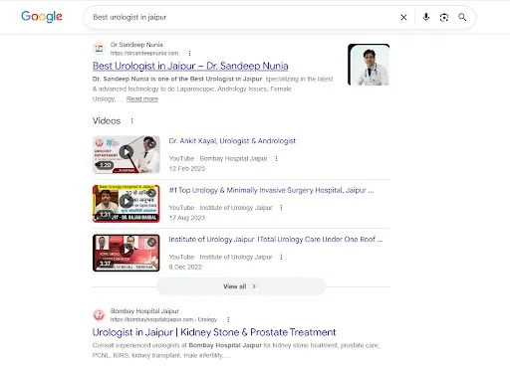510x368 pixels.
Task: Open the Dr Sandeep Nunia site favicon
Action: coord(99,49)
